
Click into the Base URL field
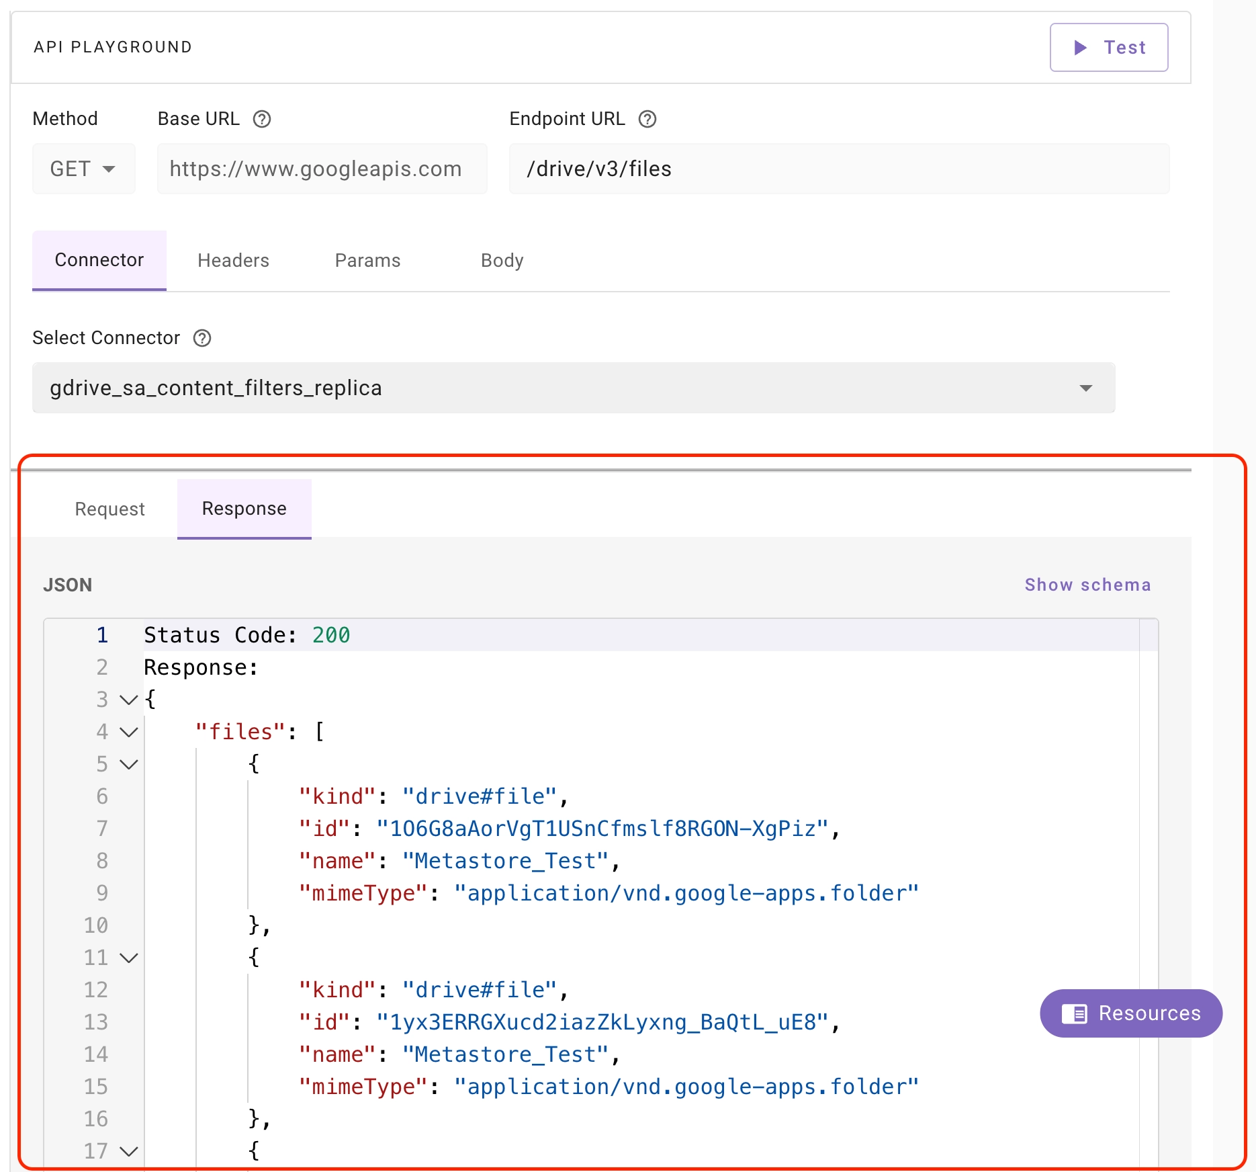pos(322,169)
